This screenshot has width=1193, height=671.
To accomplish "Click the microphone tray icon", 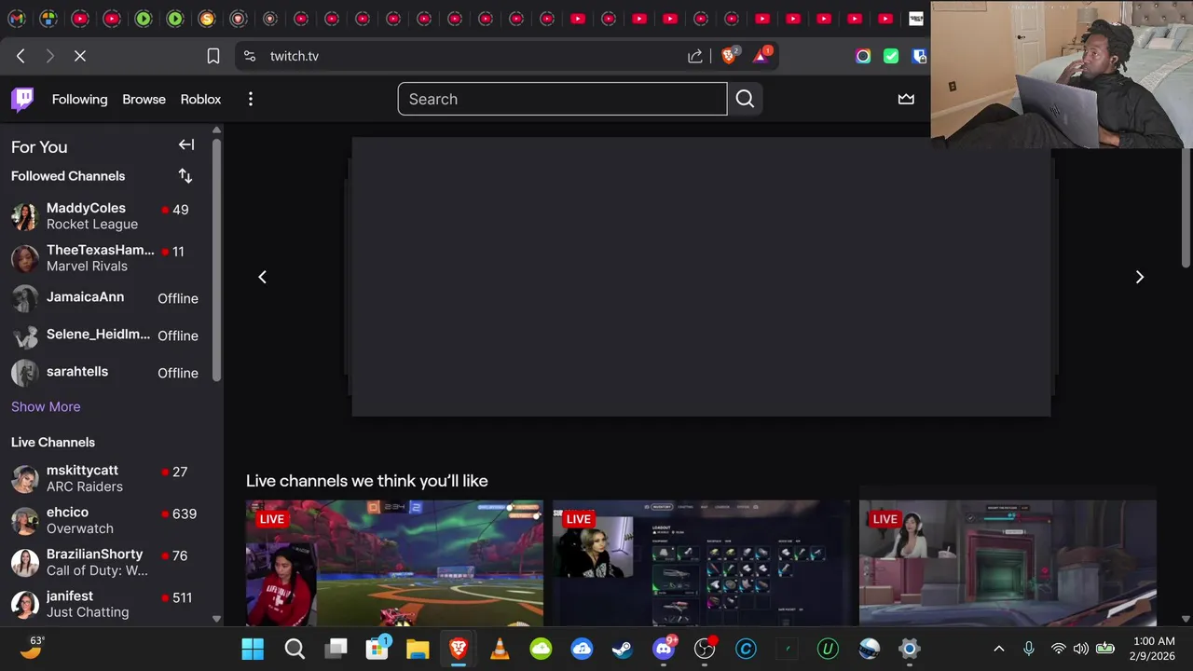I will 1028,649.
